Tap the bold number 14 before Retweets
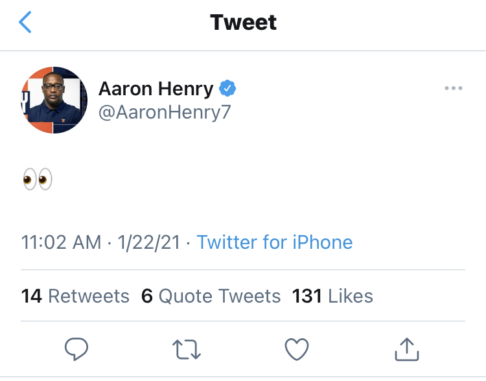486x381 pixels. pyautogui.click(x=32, y=296)
